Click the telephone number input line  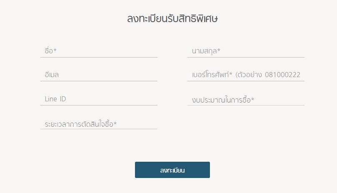coord(246,75)
